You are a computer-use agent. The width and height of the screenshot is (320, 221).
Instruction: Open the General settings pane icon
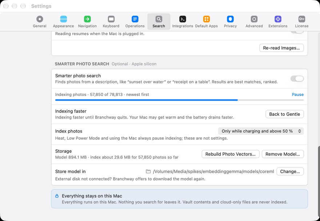40,19
